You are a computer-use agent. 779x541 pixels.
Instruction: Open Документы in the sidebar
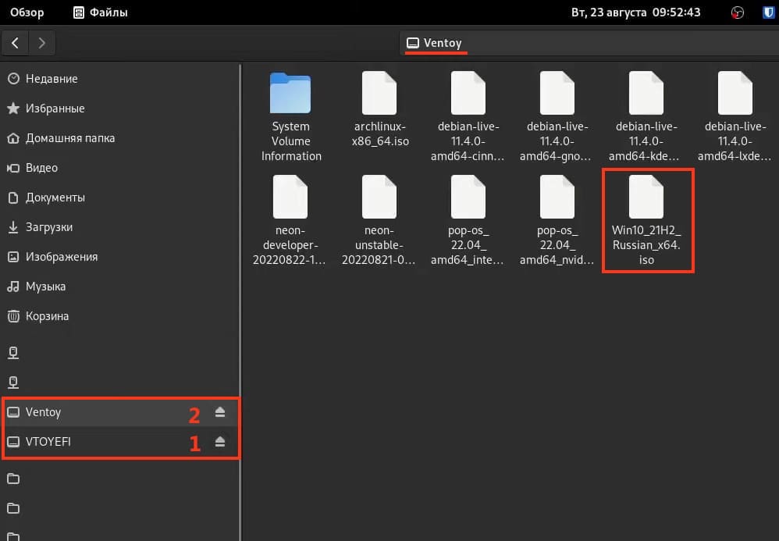click(119, 198)
